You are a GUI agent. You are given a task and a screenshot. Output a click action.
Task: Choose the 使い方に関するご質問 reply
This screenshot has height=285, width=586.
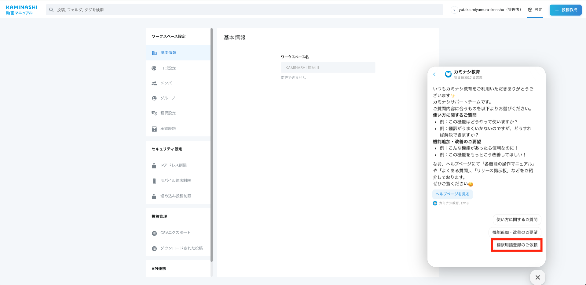[x=517, y=220]
